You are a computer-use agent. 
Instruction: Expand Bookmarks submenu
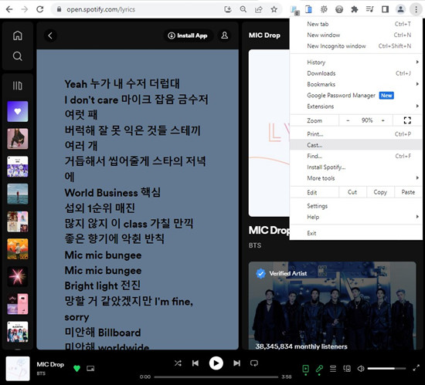tap(356, 84)
